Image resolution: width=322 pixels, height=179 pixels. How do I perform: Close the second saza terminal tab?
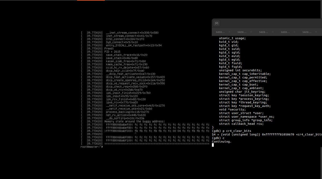[251, 32]
